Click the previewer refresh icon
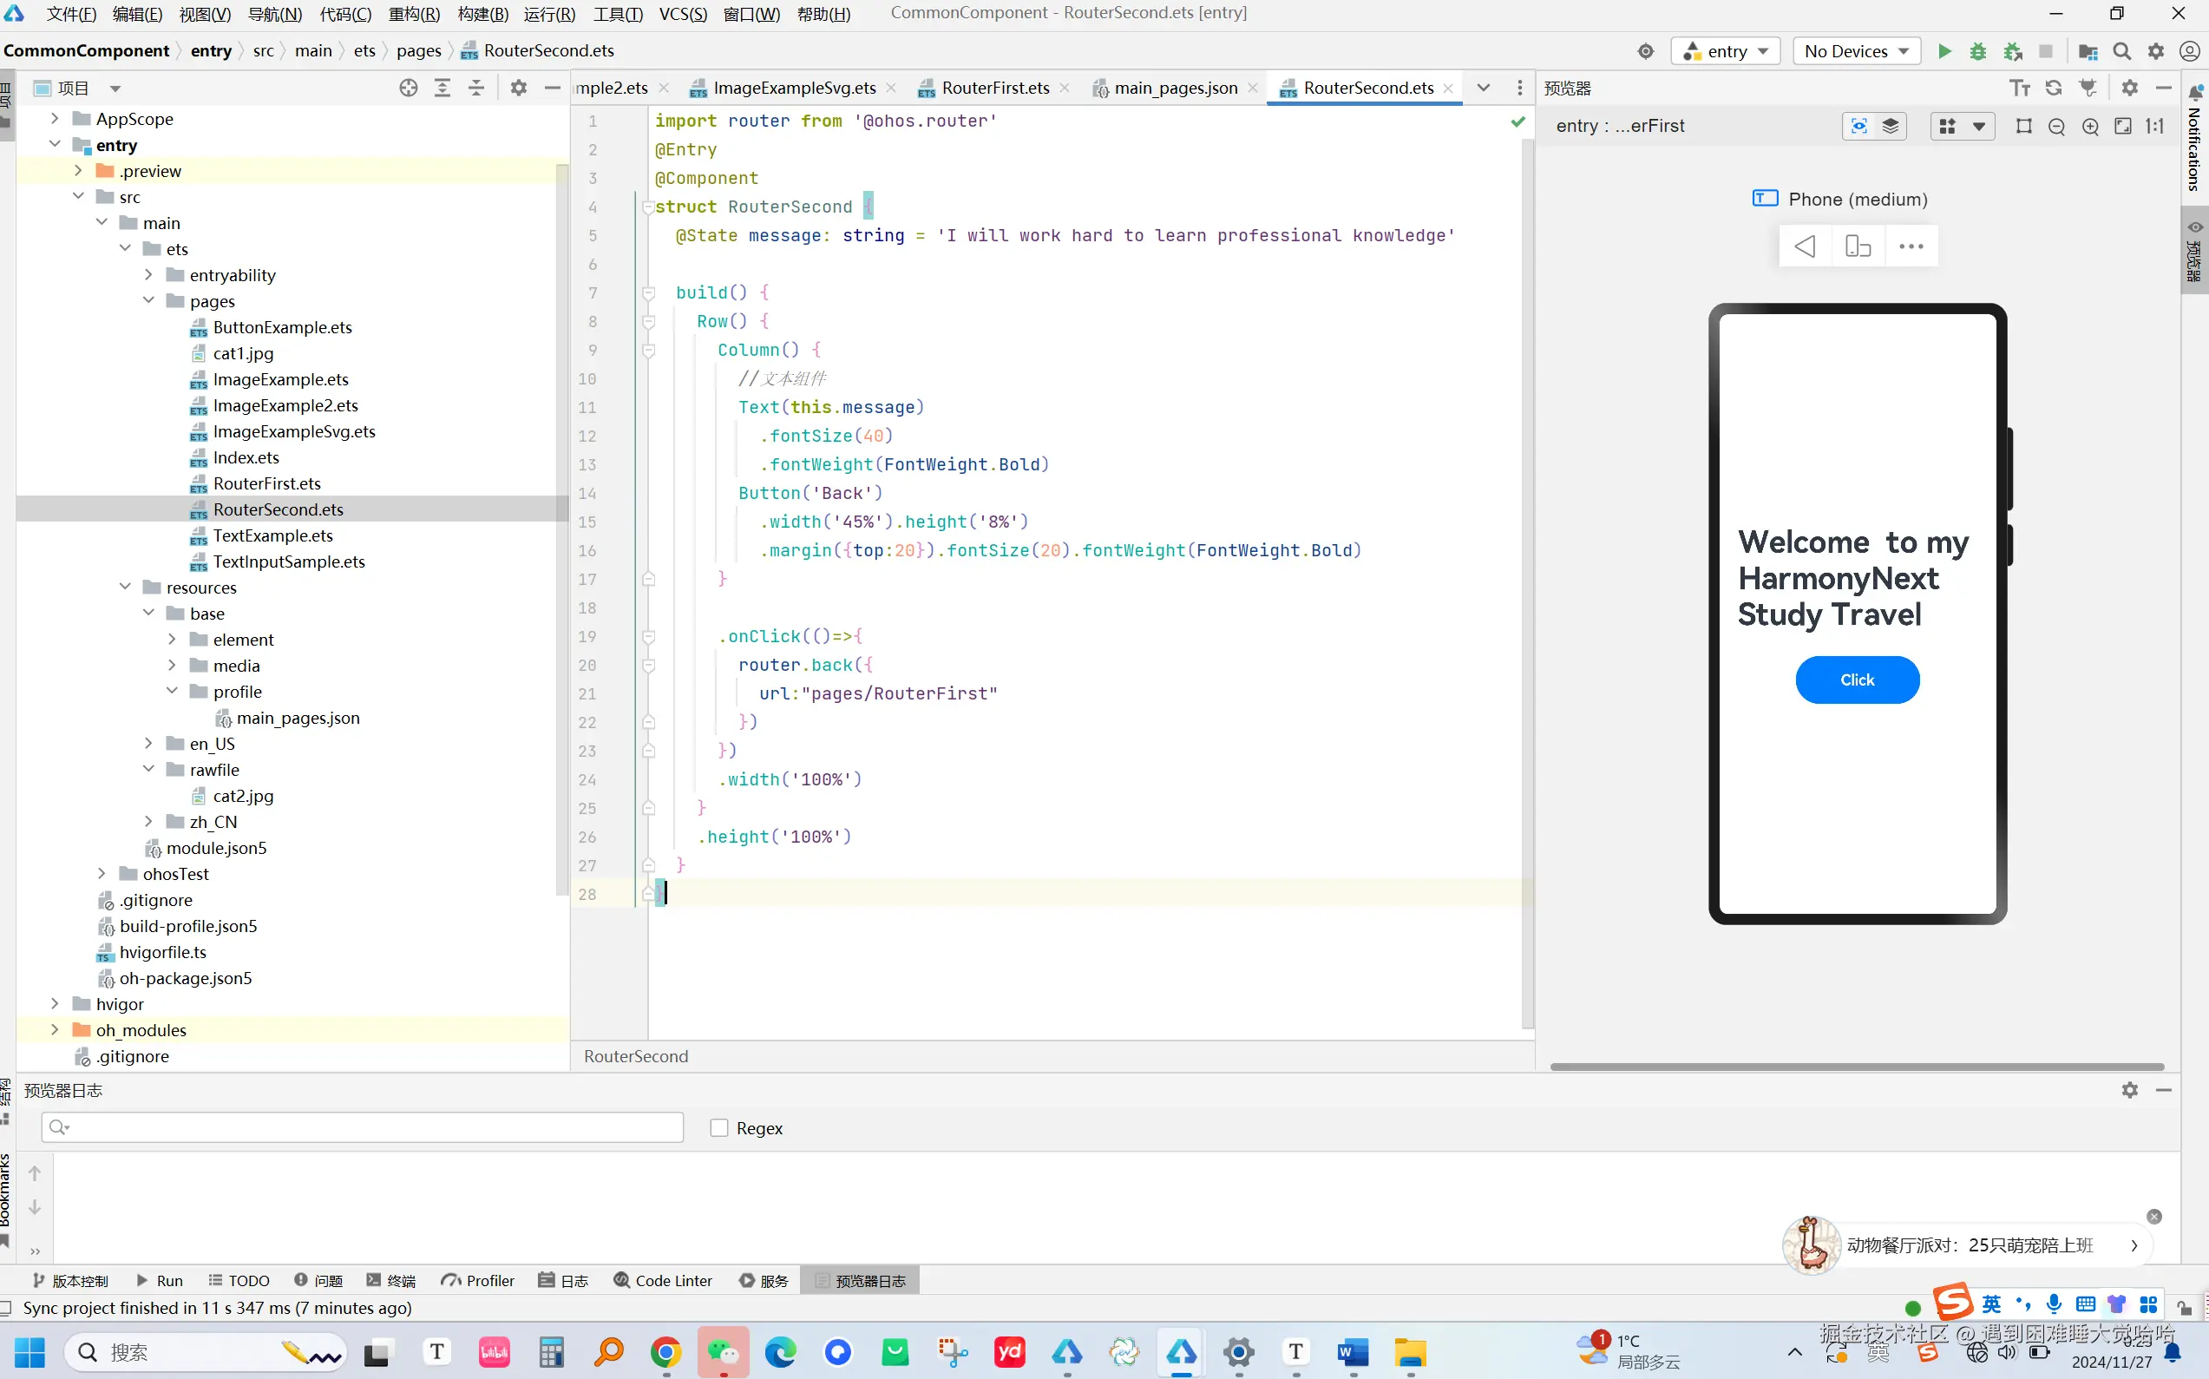This screenshot has height=1379, width=2209. pos(2053,88)
